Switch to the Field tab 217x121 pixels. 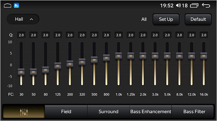click(66, 112)
